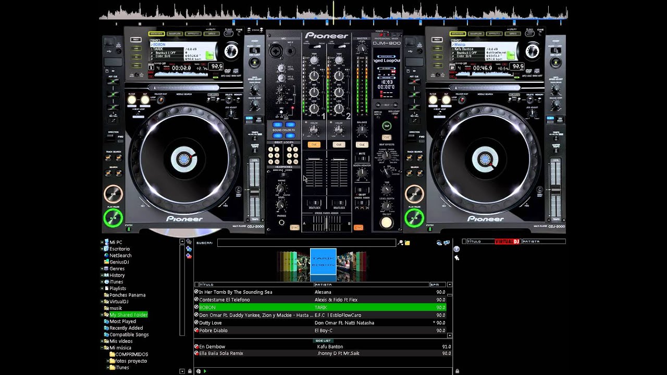Screen dimensions: 667x375
Task: Click the right deck Play/Pause button
Action: [x=415, y=218]
